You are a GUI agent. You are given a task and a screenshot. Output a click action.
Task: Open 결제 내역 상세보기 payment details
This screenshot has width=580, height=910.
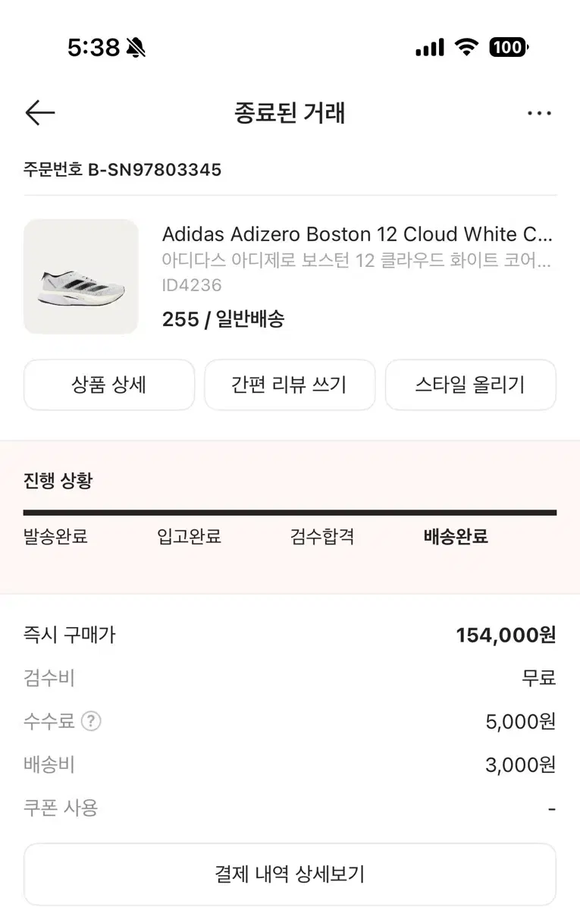pyautogui.click(x=290, y=874)
